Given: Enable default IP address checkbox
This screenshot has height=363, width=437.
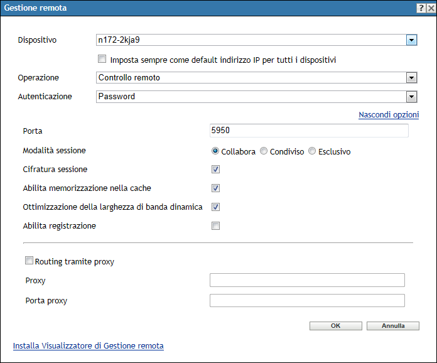Looking at the screenshot, I should (102, 60).
